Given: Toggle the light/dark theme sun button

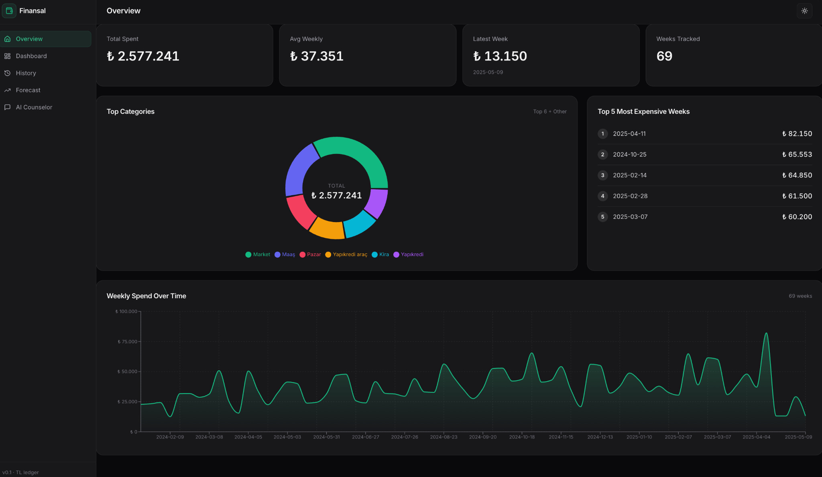Looking at the screenshot, I should 804,11.
